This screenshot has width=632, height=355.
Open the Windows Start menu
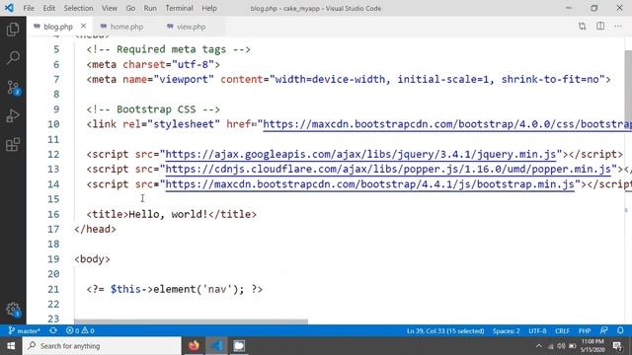point(11,346)
